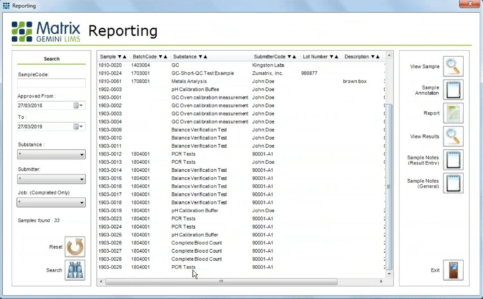Select sample row 1903-0019
This screenshot has height=299, width=483.
point(241,210)
